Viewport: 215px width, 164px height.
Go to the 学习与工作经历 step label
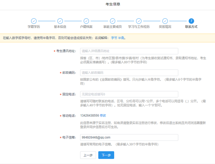(x=139, y=27)
